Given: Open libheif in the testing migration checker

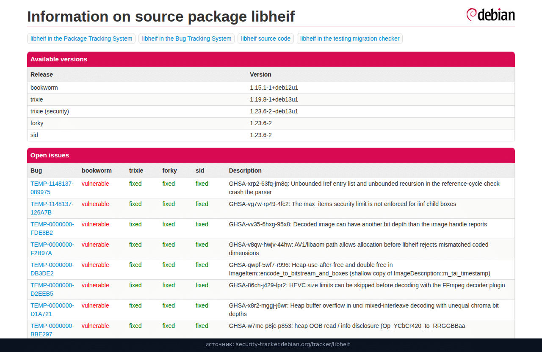Looking at the screenshot, I should coord(350,38).
